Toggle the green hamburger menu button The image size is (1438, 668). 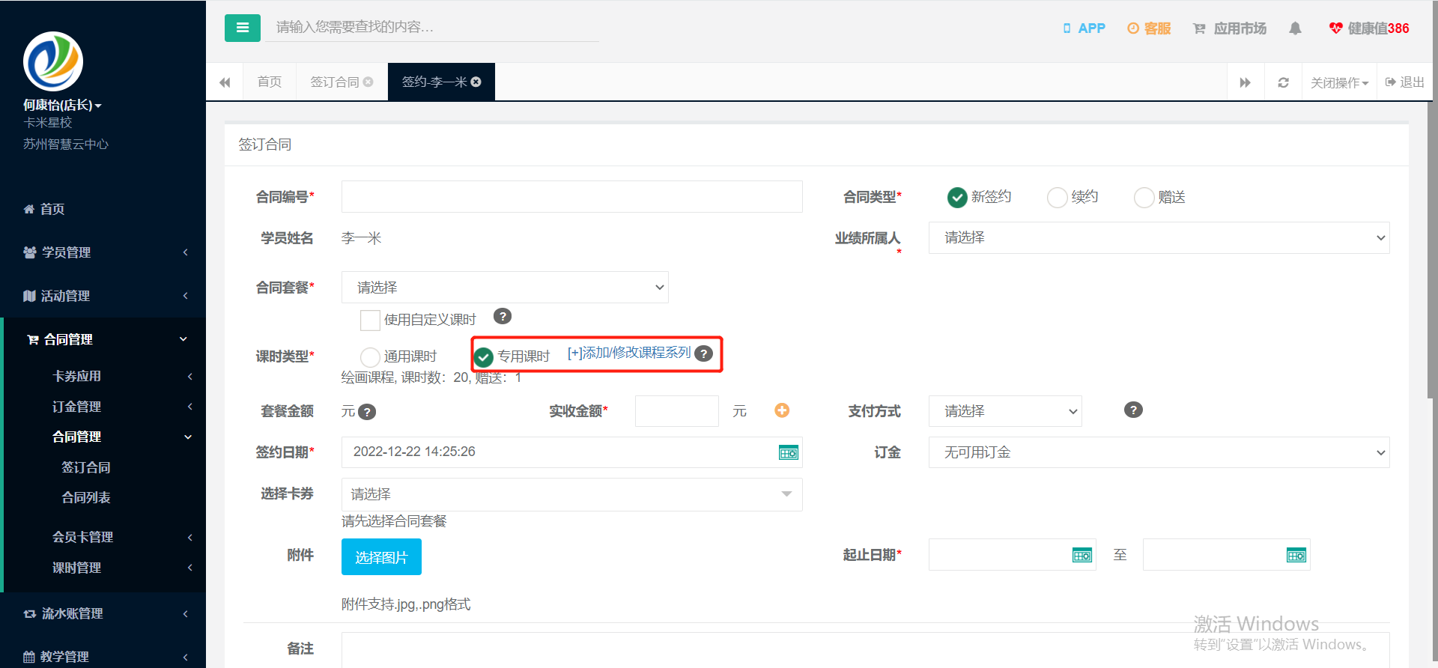point(242,28)
